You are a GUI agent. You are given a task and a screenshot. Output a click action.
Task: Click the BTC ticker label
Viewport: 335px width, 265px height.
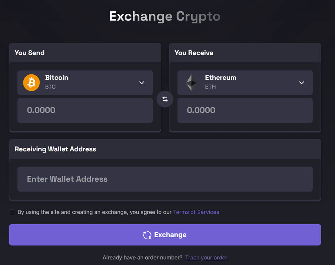click(50, 87)
